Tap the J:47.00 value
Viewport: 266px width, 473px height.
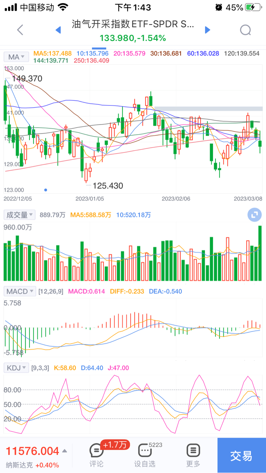coord(118,368)
